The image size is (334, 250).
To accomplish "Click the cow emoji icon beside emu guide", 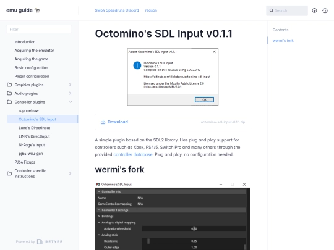I will point(38,10).
